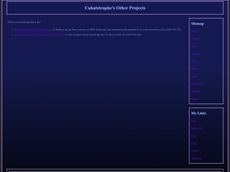Viewport: 230px width, 172px height.
Task: Visit the Blog link in Sitemap
Action: point(194,46)
